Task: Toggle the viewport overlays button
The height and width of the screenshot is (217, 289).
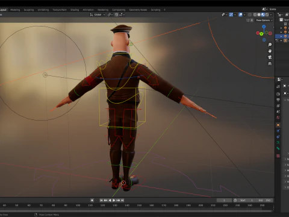Action: point(240,14)
